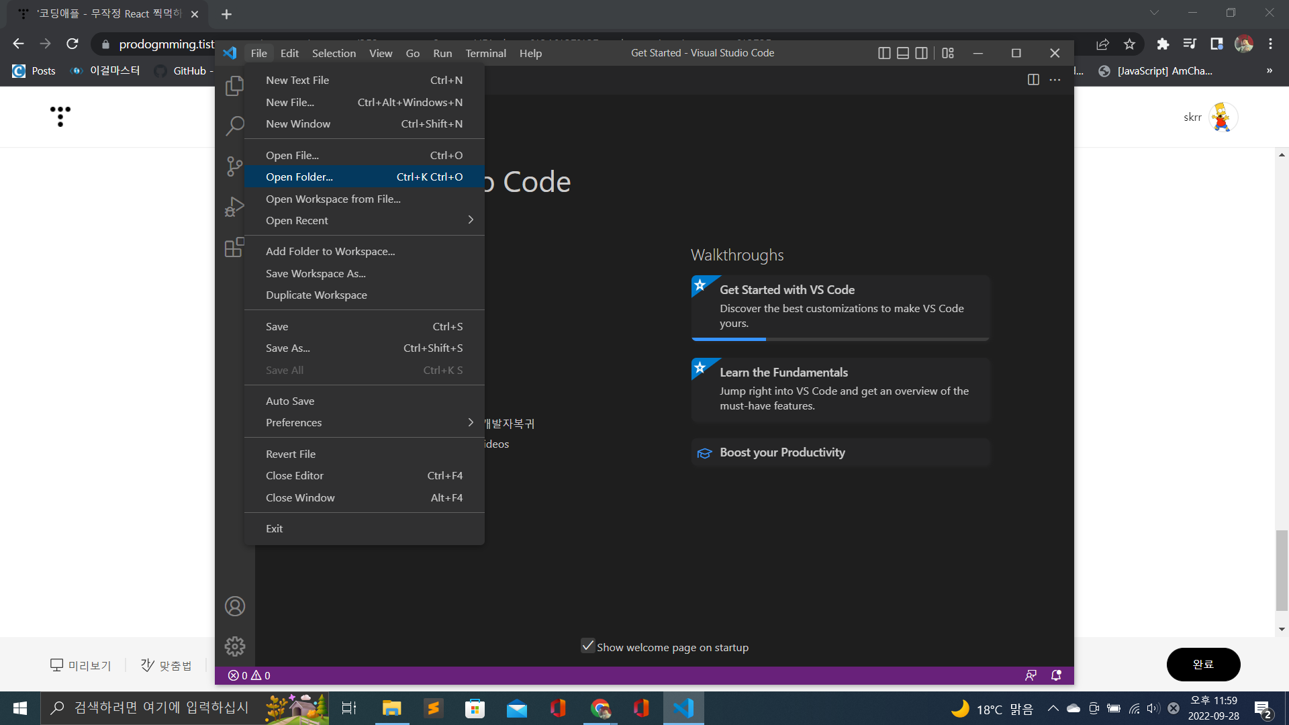This screenshot has height=725, width=1289.
Task: Open the editor More Actions ellipsis
Action: pyautogui.click(x=1055, y=80)
